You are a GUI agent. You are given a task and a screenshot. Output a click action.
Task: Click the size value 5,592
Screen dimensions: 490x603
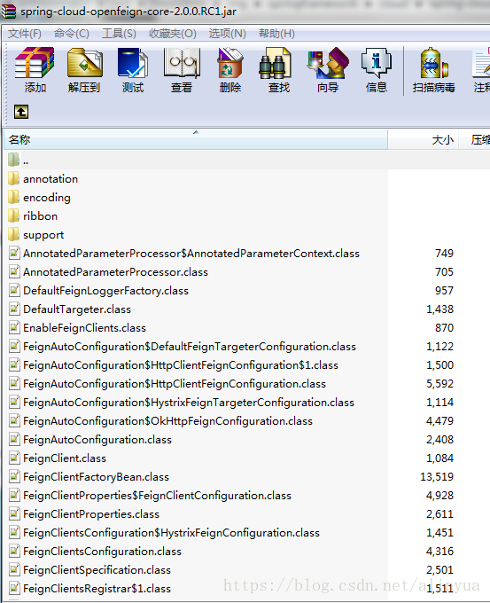tap(439, 384)
